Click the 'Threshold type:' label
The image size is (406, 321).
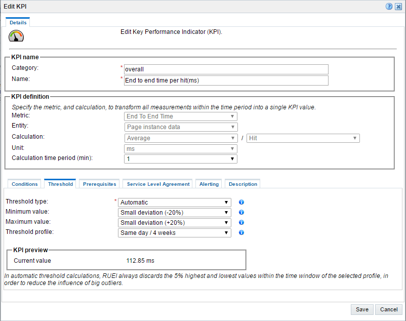(x=27, y=202)
